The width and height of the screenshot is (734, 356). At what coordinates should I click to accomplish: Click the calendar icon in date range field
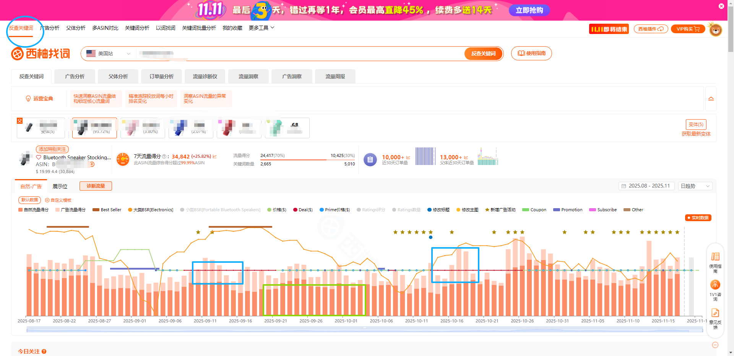624,186
